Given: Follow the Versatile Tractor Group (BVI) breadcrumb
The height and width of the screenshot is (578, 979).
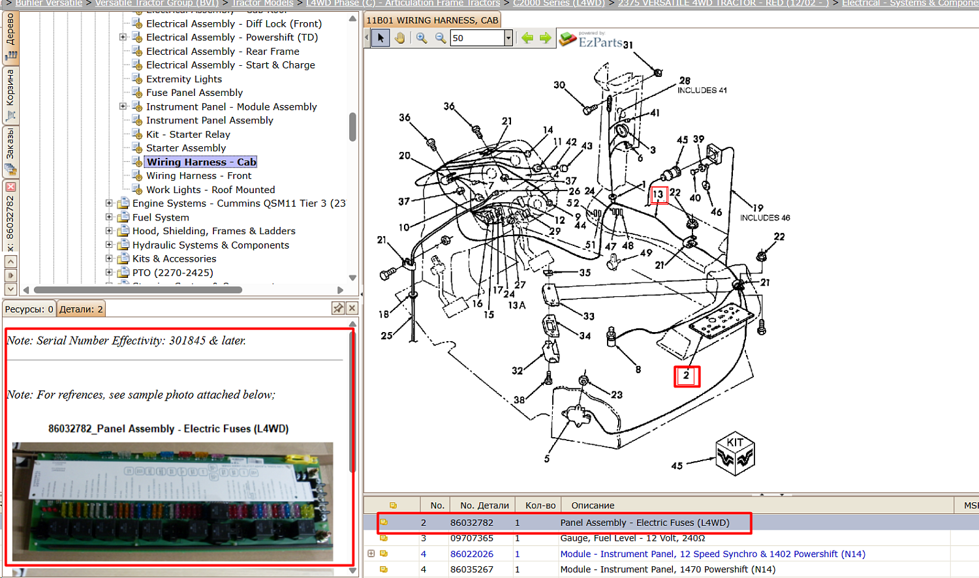Looking at the screenshot, I should coord(157,3).
